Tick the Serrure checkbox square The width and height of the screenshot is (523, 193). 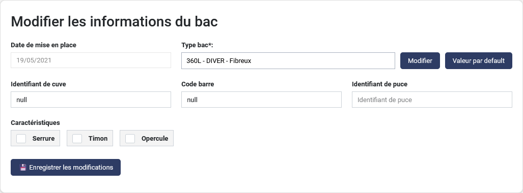pyautogui.click(x=21, y=139)
